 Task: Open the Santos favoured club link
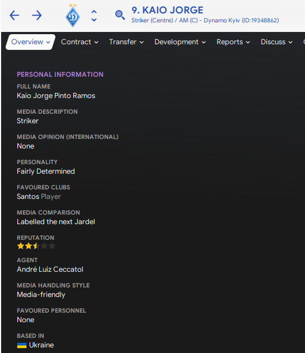pyautogui.click(x=28, y=197)
